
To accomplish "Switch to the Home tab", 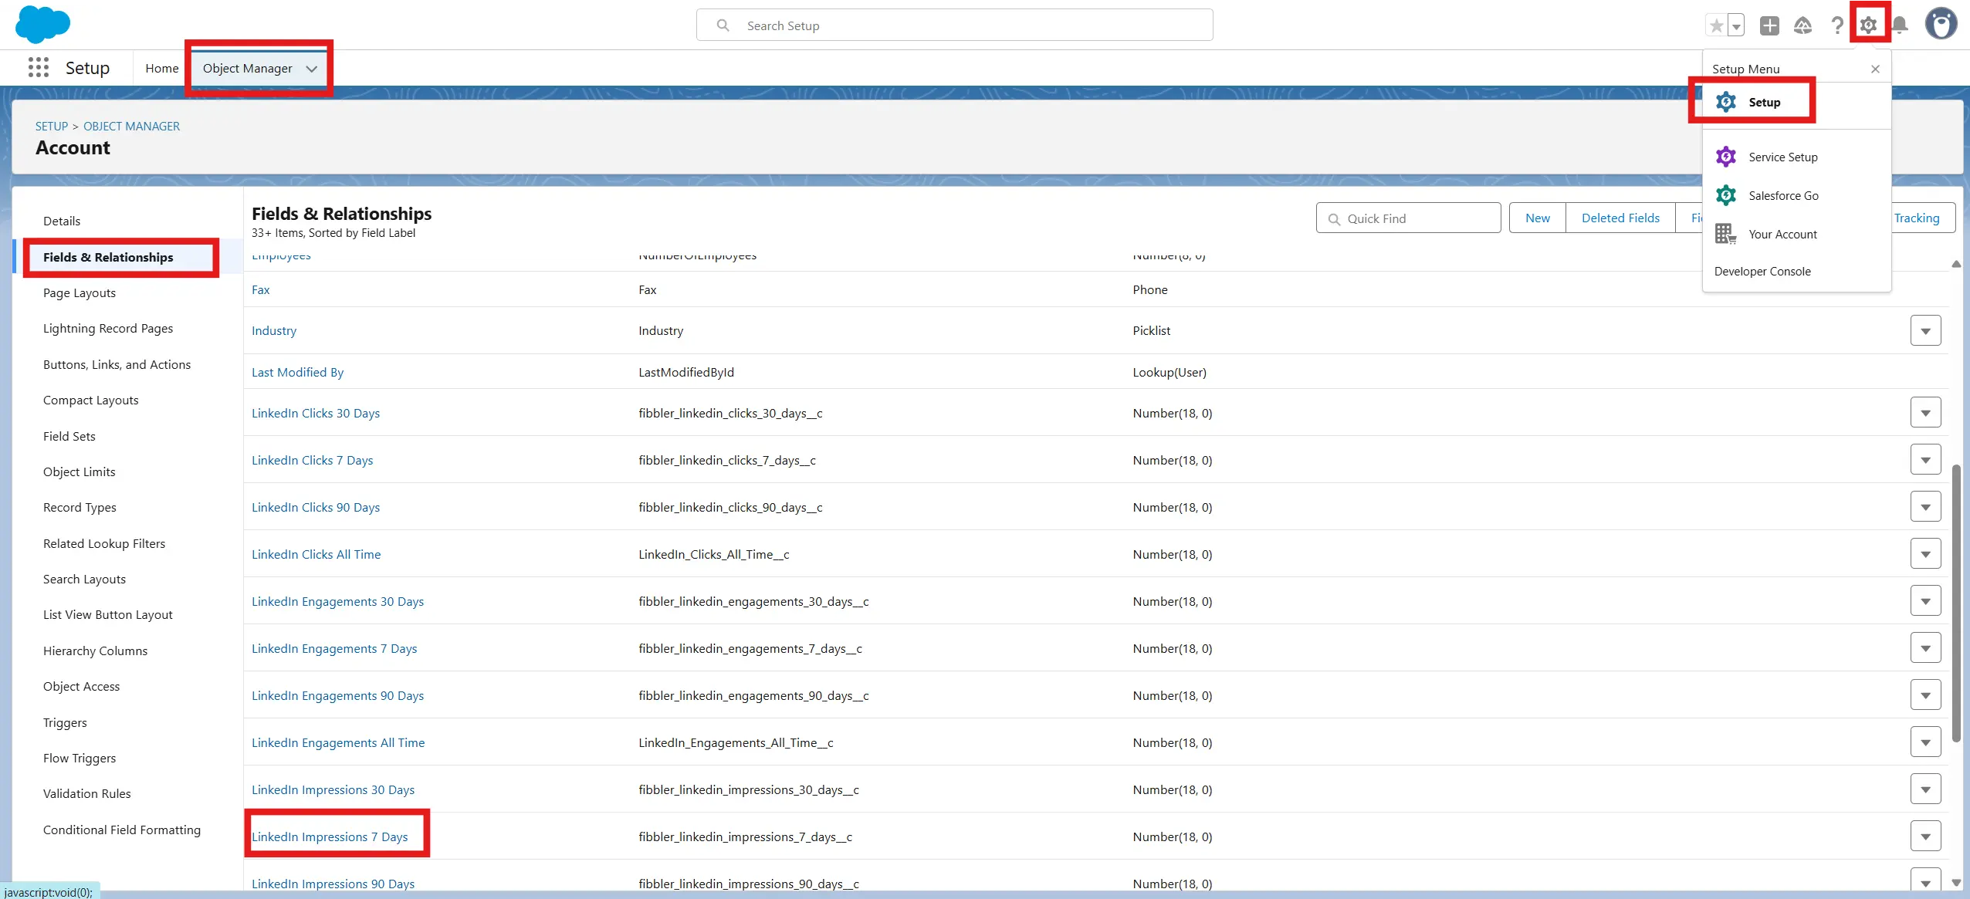I will [161, 69].
